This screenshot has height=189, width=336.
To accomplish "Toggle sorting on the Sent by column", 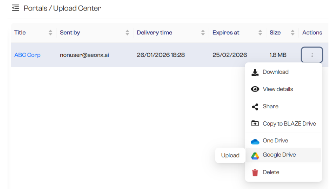I will click(x=127, y=32).
